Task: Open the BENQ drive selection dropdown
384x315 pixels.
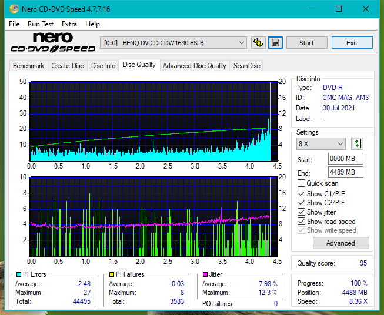Action: 173,43
